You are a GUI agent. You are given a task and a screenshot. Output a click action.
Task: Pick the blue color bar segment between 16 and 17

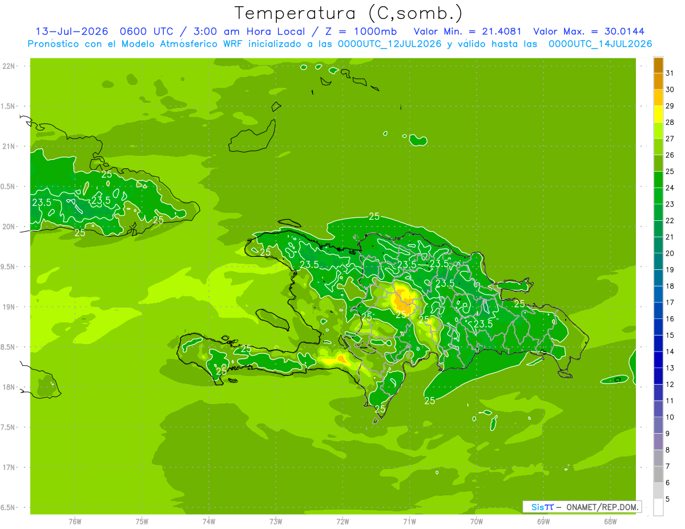pyautogui.click(x=658, y=311)
